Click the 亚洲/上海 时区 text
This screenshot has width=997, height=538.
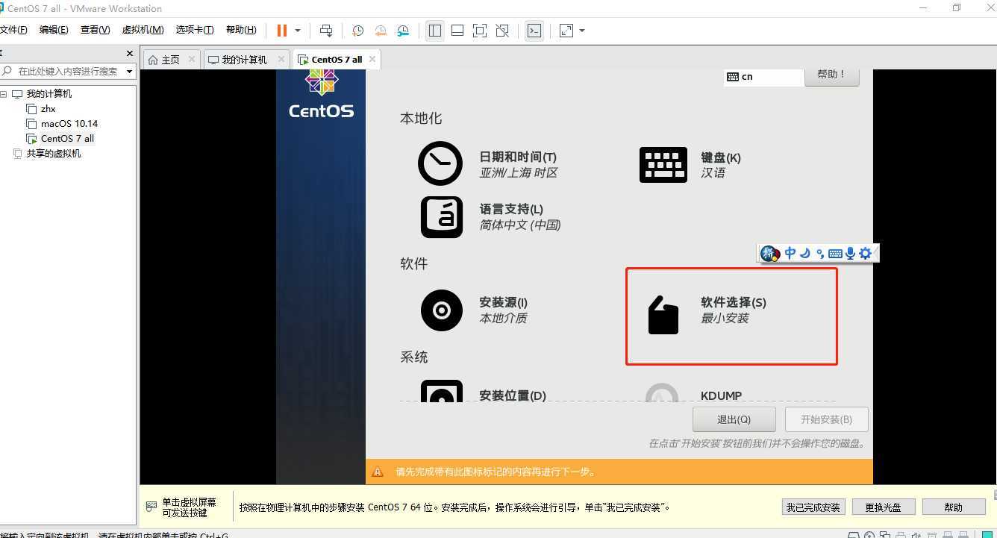pyautogui.click(x=519, y=173)
